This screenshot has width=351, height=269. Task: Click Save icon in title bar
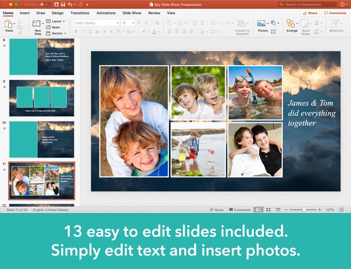63,4
